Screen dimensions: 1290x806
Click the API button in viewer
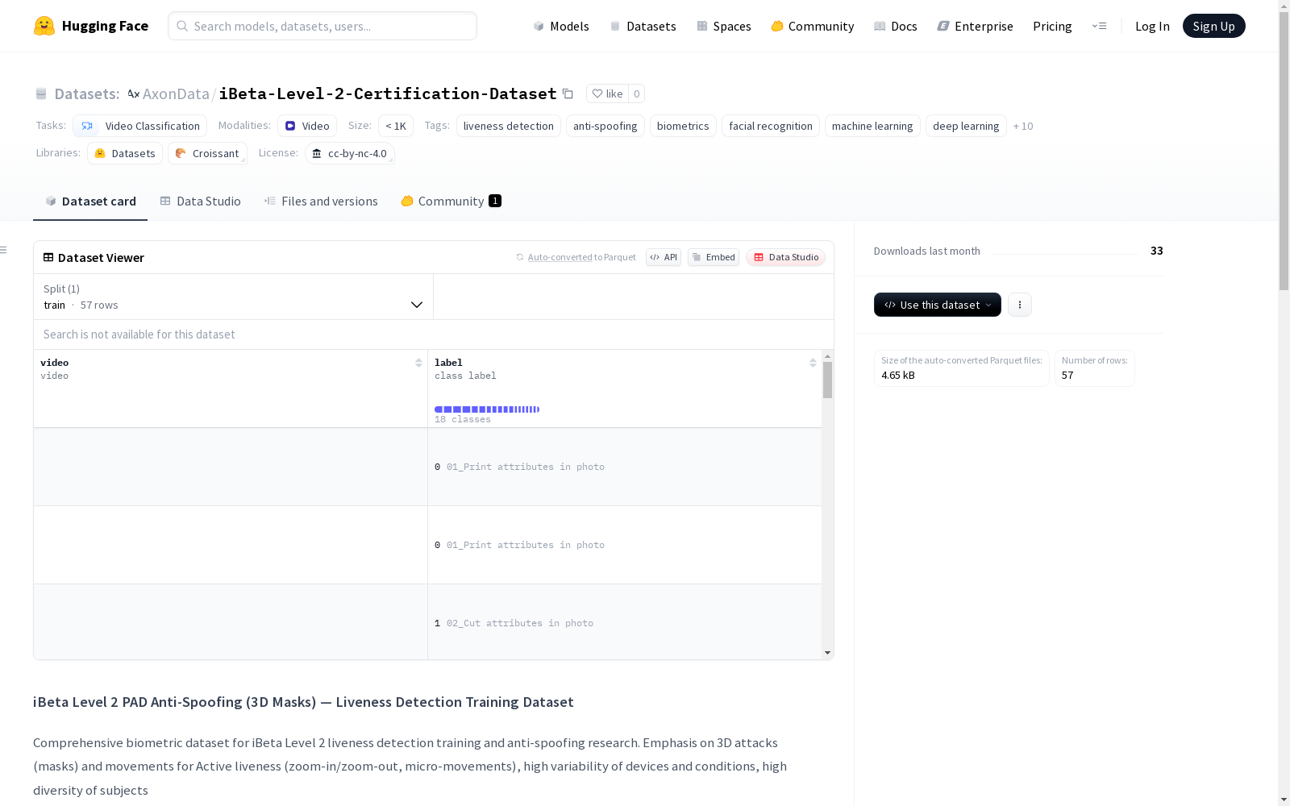coord(664,257)
